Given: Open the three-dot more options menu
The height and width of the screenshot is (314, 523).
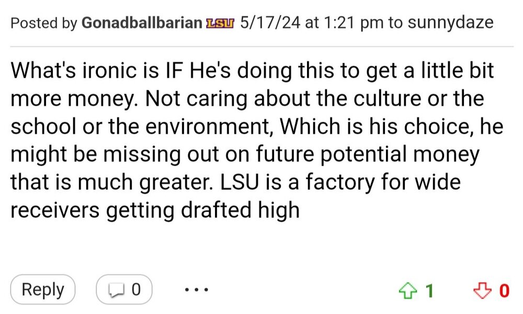Looking at the screenshot, I should coord(198,289).
